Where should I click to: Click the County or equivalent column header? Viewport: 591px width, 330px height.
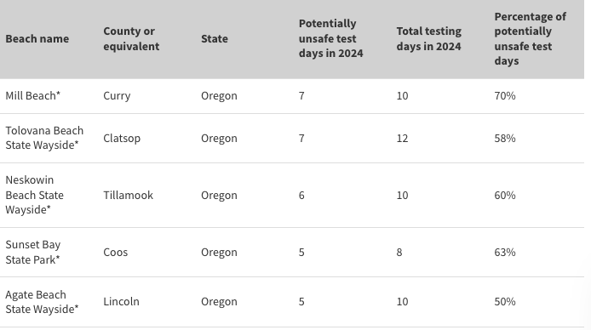tap(131, 39)
